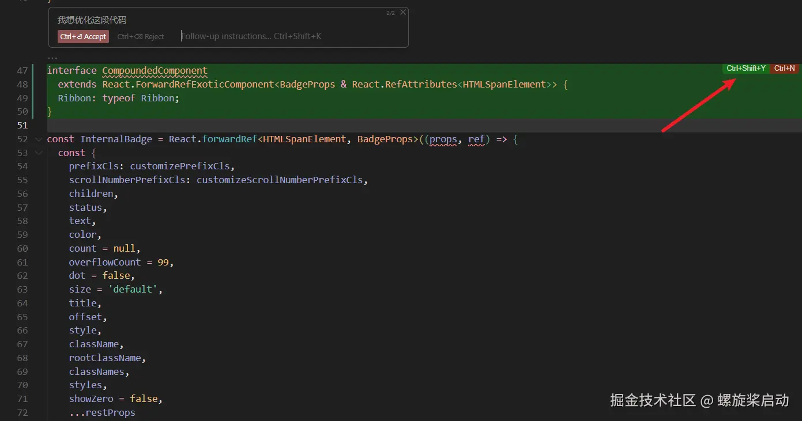Image resolution: width=802 pixels, height=421 pixels.
Task: Click the 'default' string on line 63
Action: pos(133,290)
